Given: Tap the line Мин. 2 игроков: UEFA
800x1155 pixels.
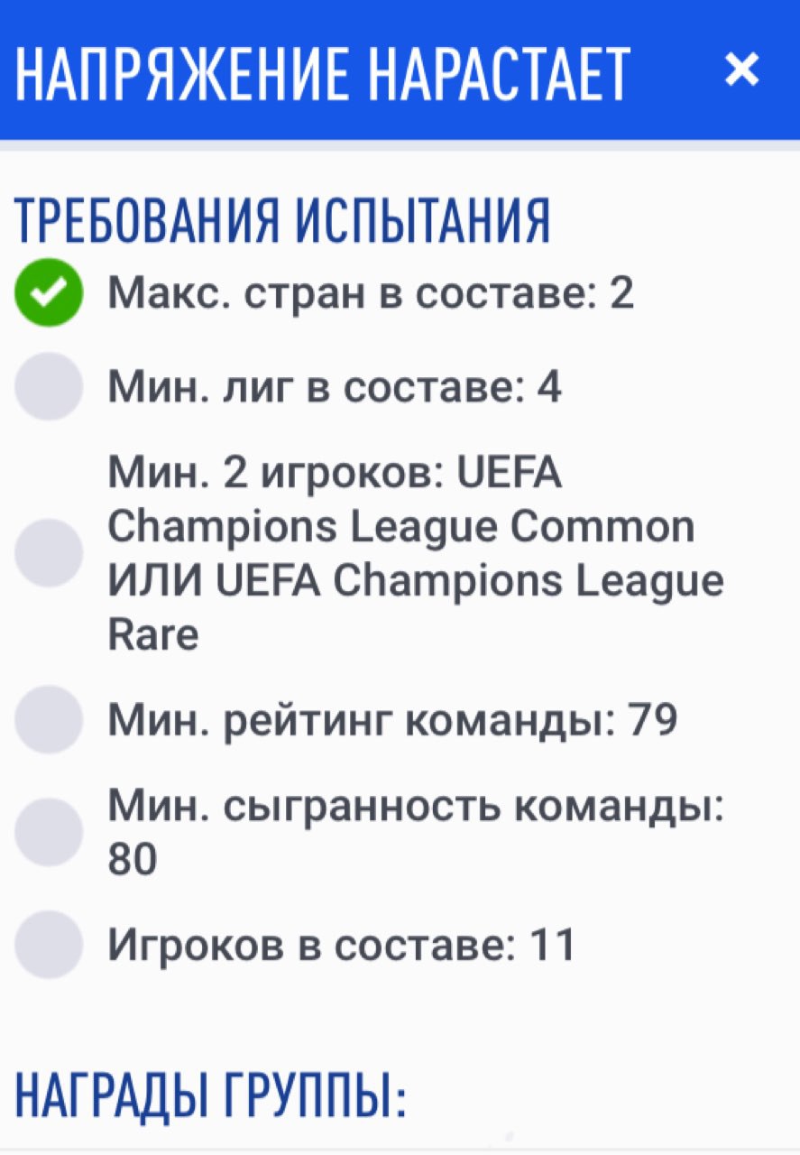Looking at the screenshot, I should pos(335,472).
